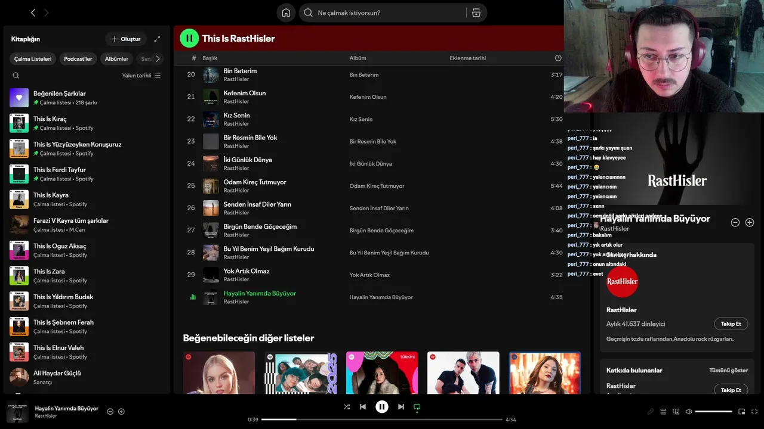Pause playlist via green header button
Image resolution: width=764 pixels, height=429 pixels.
189,38
